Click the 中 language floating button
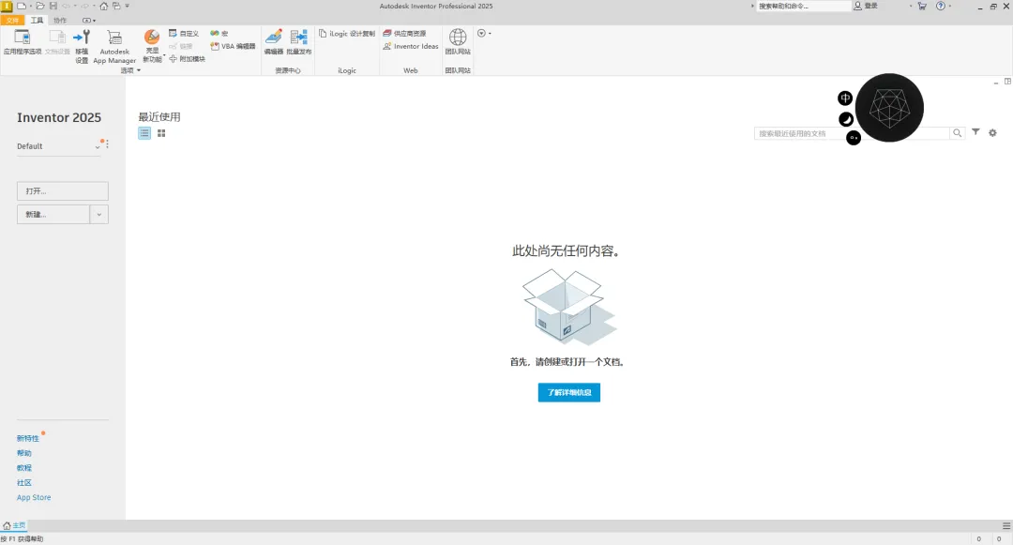Viewport: 1013px width, 545px height. click(845, 98)
